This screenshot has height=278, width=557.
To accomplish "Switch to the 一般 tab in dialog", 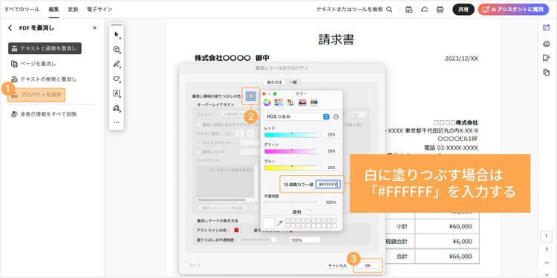I will point(293,82).
